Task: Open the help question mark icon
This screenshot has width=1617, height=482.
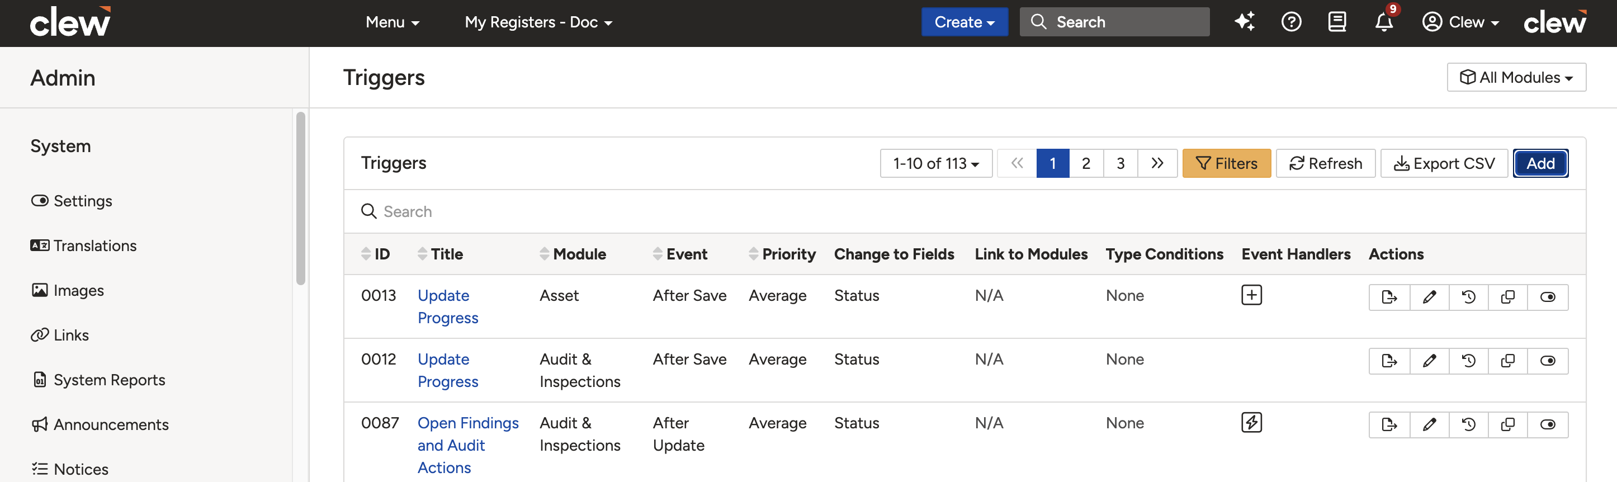Action: [x=1290, y=22]
